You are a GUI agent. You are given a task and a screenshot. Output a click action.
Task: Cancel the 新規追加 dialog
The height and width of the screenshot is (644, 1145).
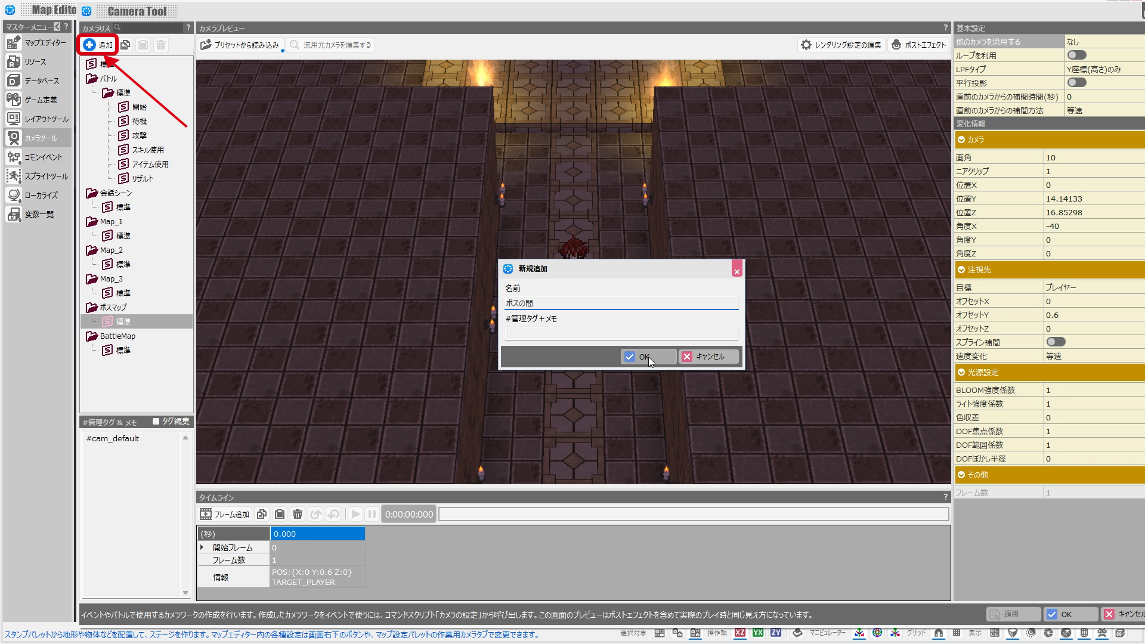pos(709,357)
